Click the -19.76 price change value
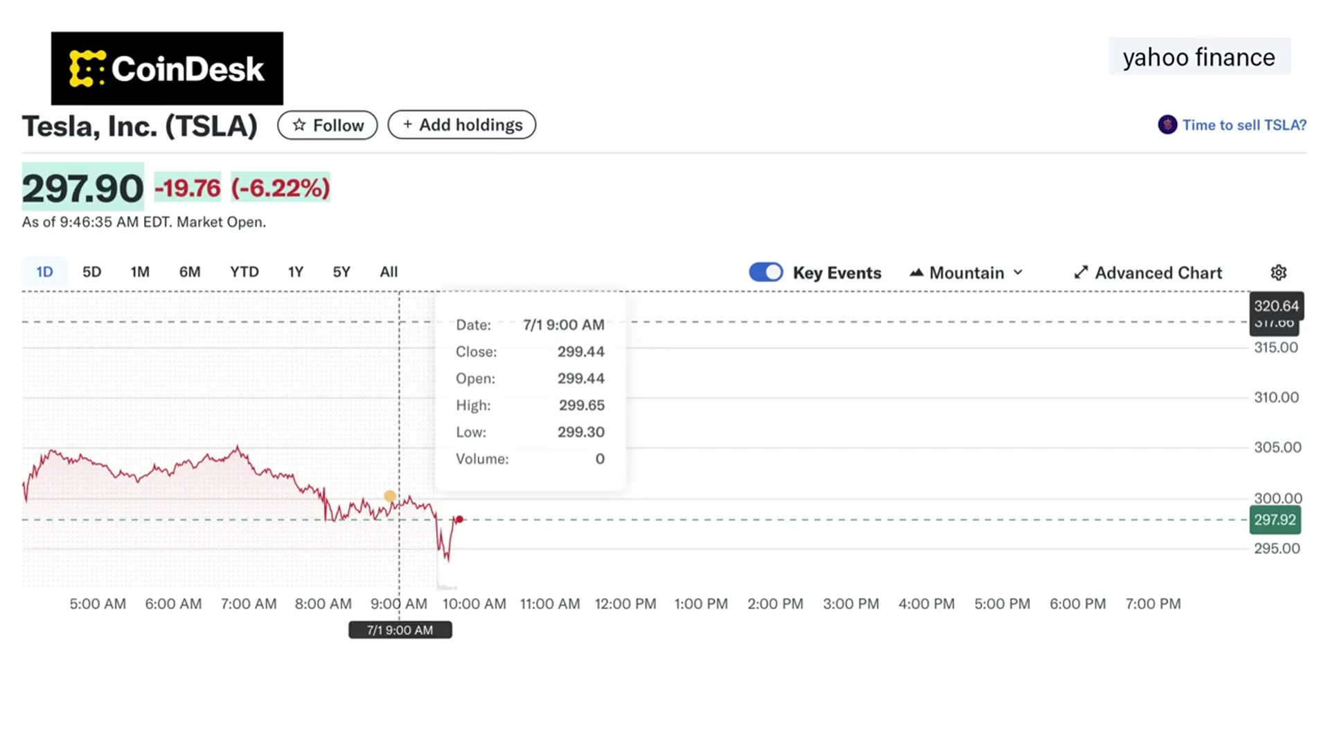 point(188,188)
